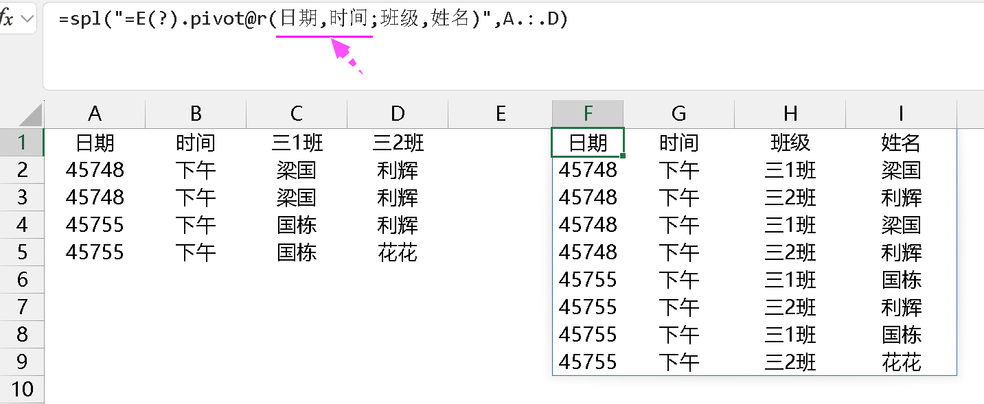Select column header I
This screenshot has height=404, width=984.
point(900,113)
